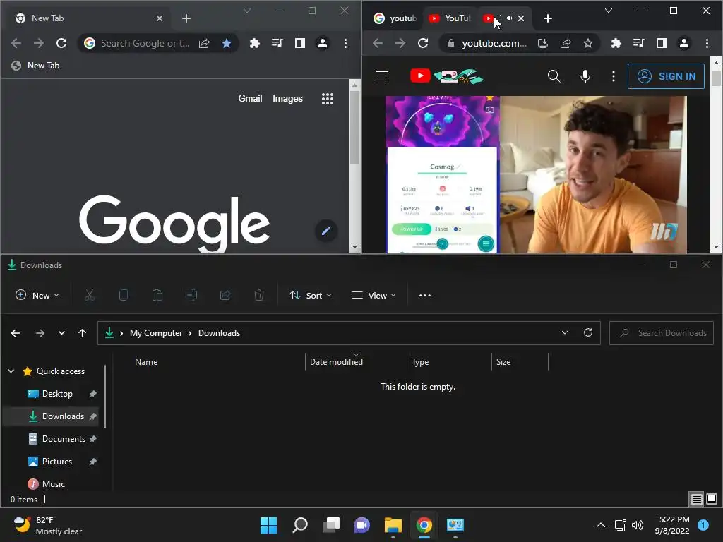The width and height of the screenshot is (723, 542).
Task: Open Windows Start menu
Action: click(x=268, y=525)
